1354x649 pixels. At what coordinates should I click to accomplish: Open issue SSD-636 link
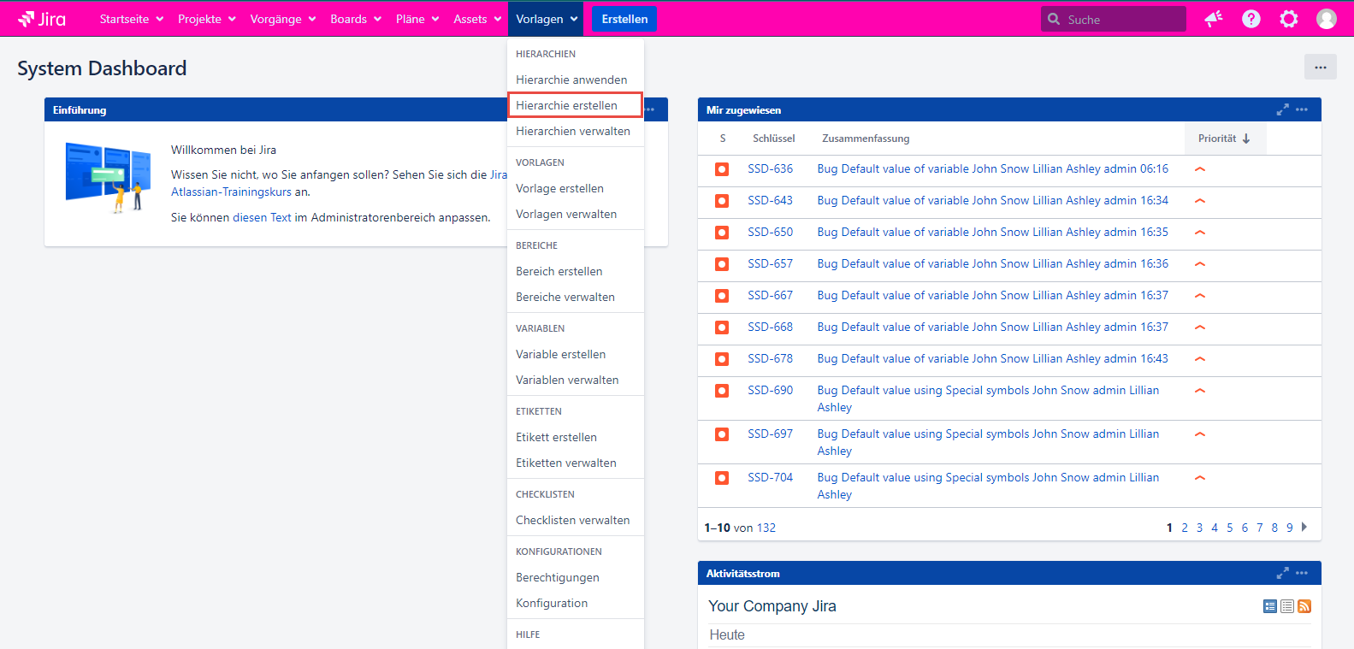[770, 169]
